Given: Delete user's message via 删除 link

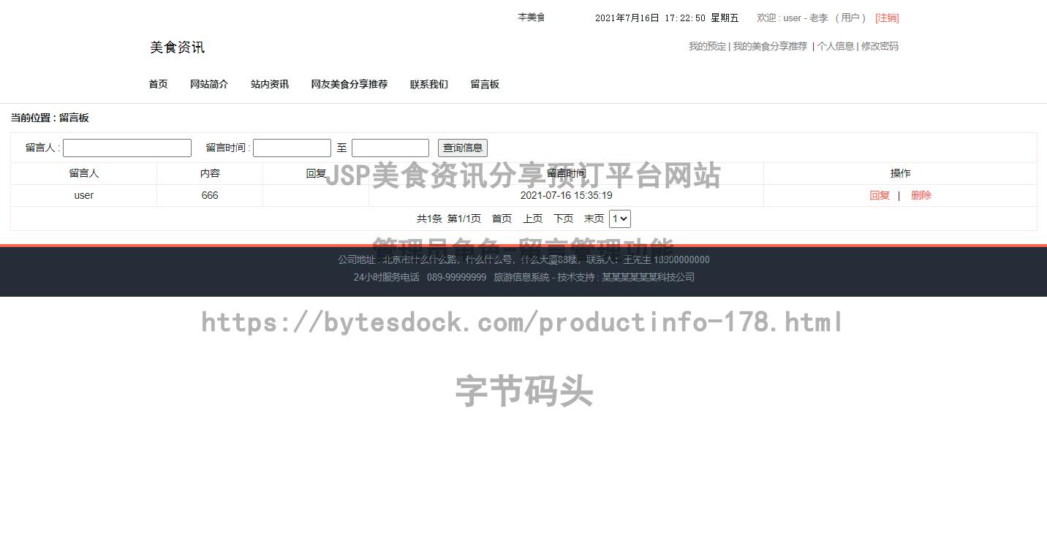Looking at the screenshot, I should click(921, 195).
